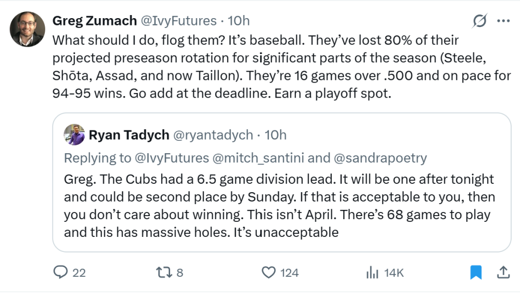Open the @ryantadych handle link
This screenshot has width=520, height=294.
213,135
